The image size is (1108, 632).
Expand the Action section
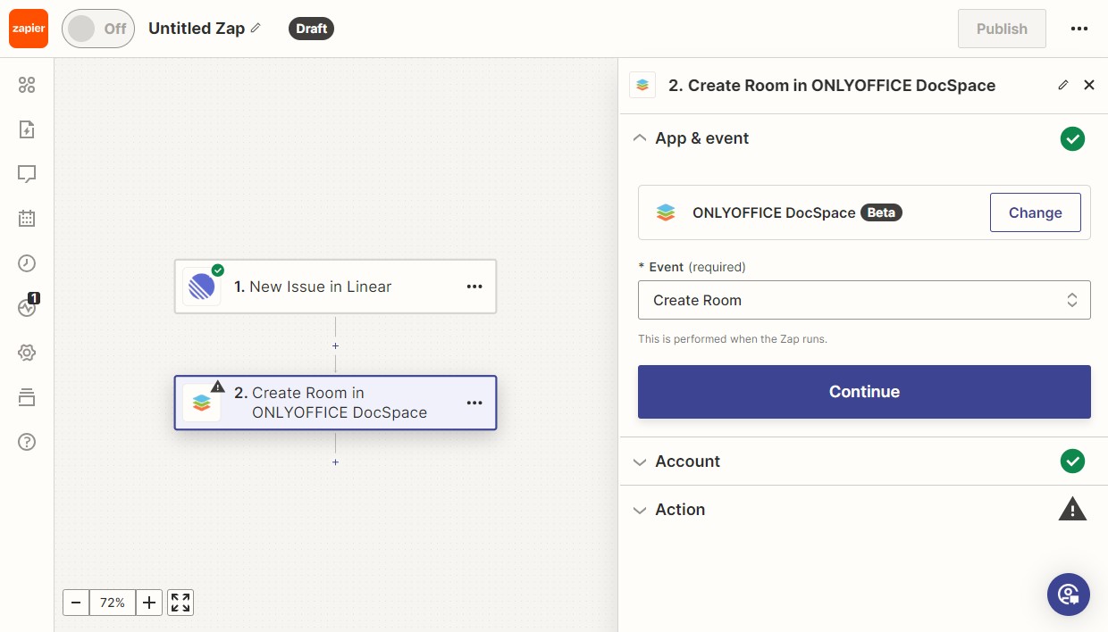point(680,510)
